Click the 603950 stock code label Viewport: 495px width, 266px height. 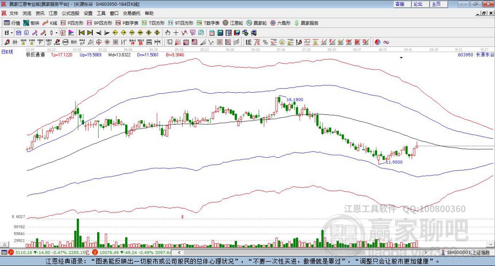click(466, 55)
